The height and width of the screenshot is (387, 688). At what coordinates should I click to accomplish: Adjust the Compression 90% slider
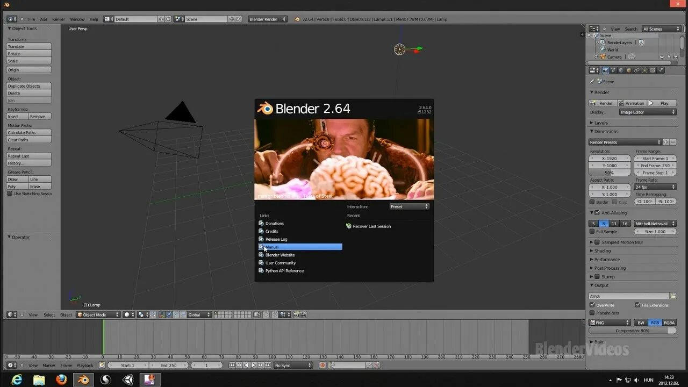pyautogui.click(x=633, y=331)
